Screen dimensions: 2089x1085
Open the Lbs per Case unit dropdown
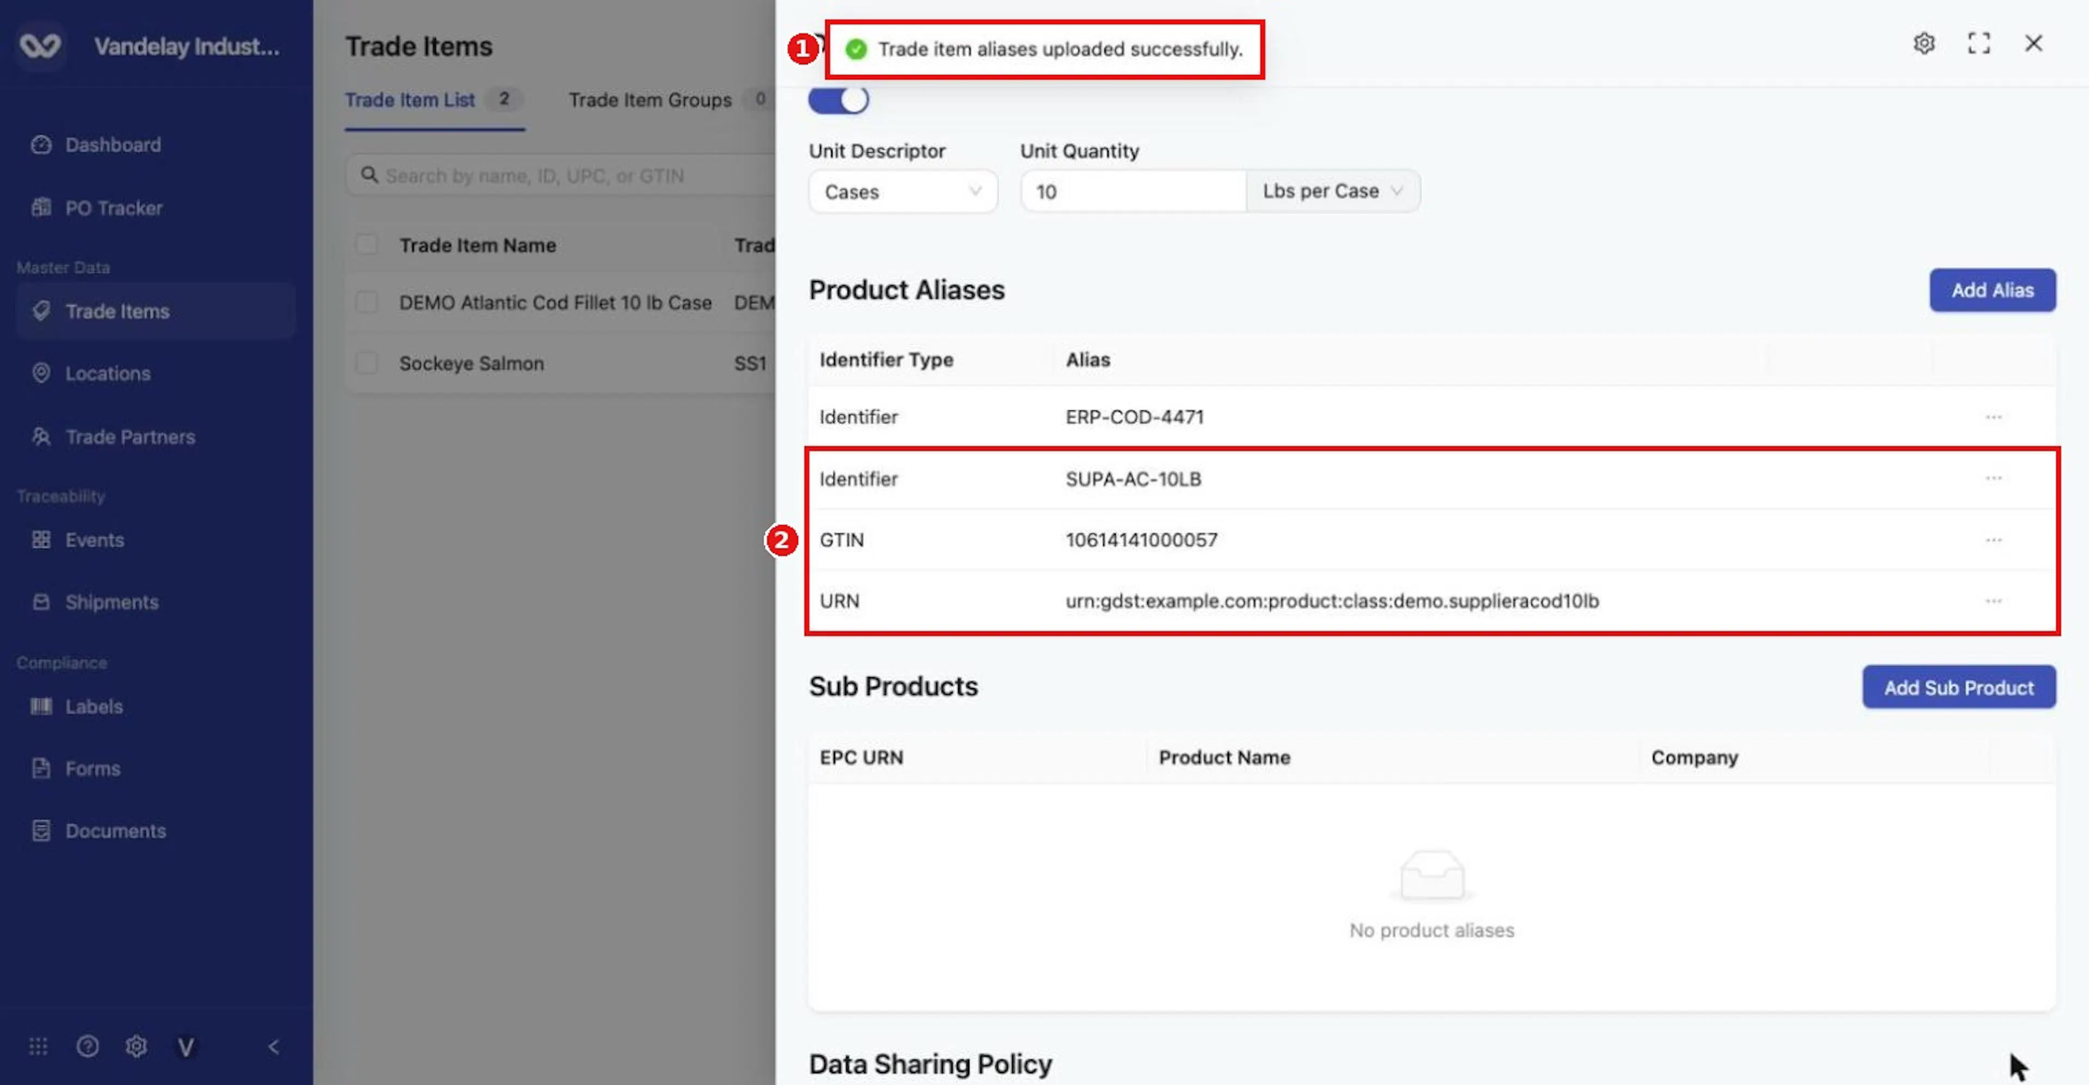pos(1332,191)
